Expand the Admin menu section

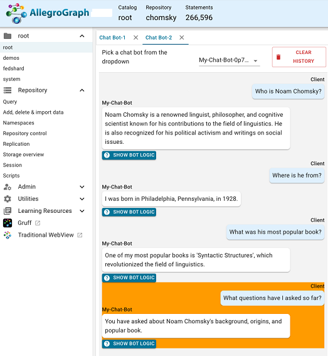tap(82, 187)
